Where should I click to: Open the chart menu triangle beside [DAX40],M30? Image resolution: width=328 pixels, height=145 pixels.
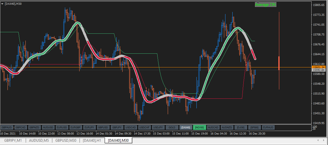(x=2, y=4)
